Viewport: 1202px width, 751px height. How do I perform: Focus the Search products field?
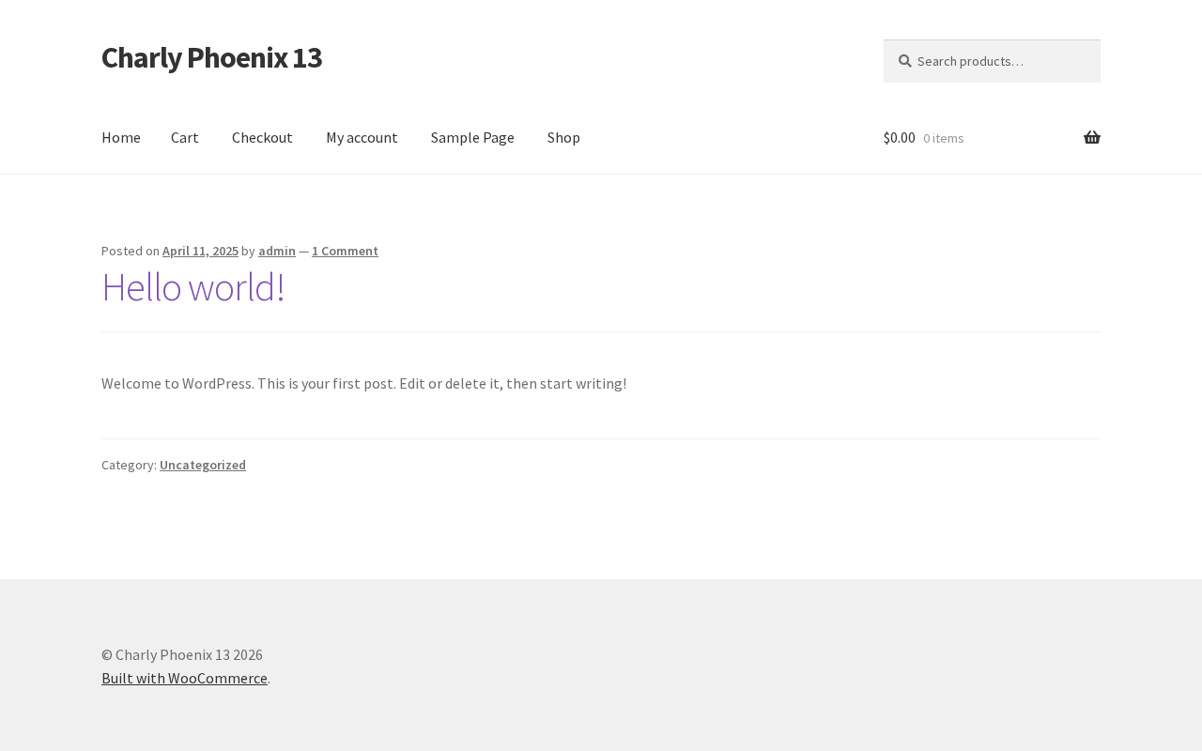click(992, 61)
